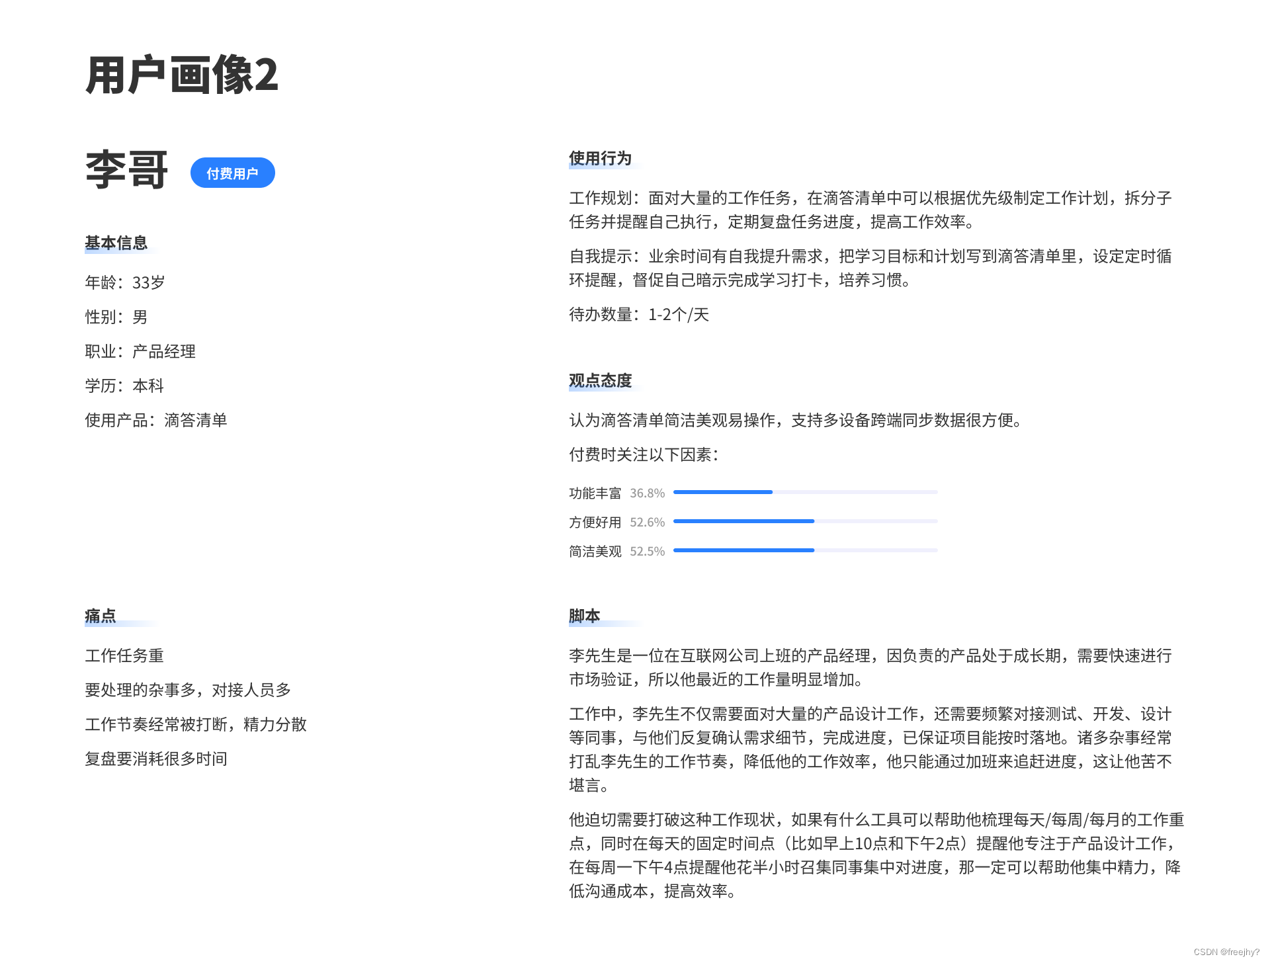Click the 学历：本科 line
Screen dimensions: 1270x963
(x=124, y=386)
